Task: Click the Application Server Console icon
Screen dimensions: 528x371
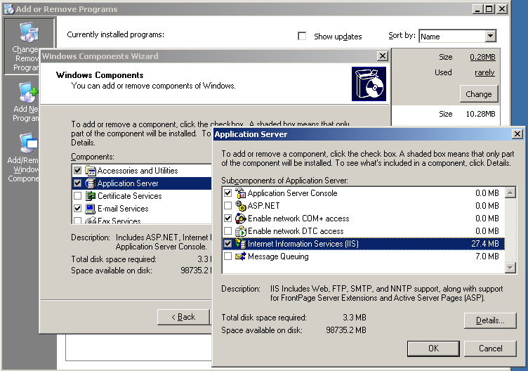Action: (x=240, y=193)
